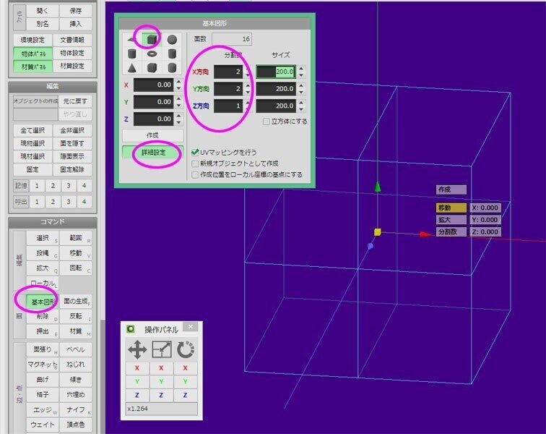Open the 文書情報 item
The width and height of the screenshot is (546, 434).
[x=72, y=40]
